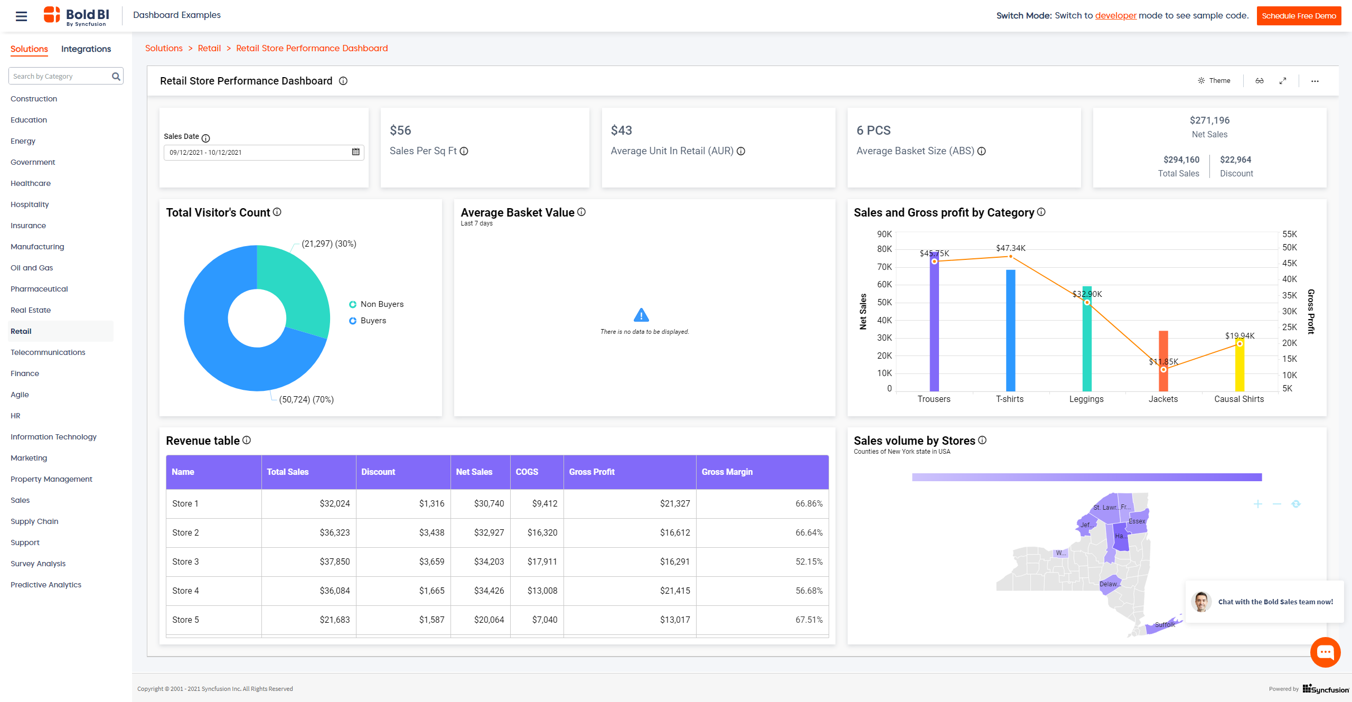Screen dimensions: 1352x702
Task: Toggle the navigation sidebar with the hamburger icon
Action: click(x=22, y=16)
